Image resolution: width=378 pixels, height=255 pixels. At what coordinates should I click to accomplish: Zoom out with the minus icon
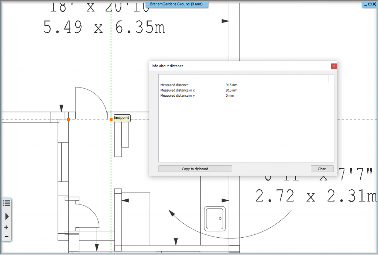pyautogui.click(x=7, y=237)
